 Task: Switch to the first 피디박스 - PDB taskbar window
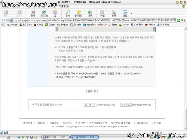pyautogui.click(x=56, y=137)
